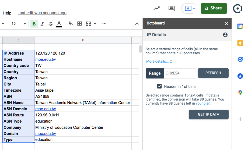This screenshot has height=150, width=248.
Task: Open the Google Keep side panel icon
Action: [x=240, y=43]
